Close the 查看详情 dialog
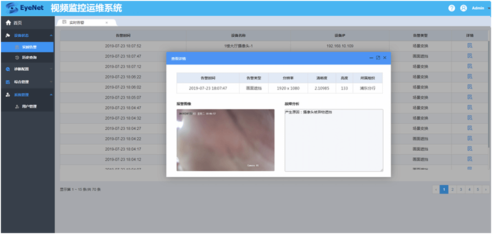The width and height of the screenshot is (492, 234). (x=385, y=58)
